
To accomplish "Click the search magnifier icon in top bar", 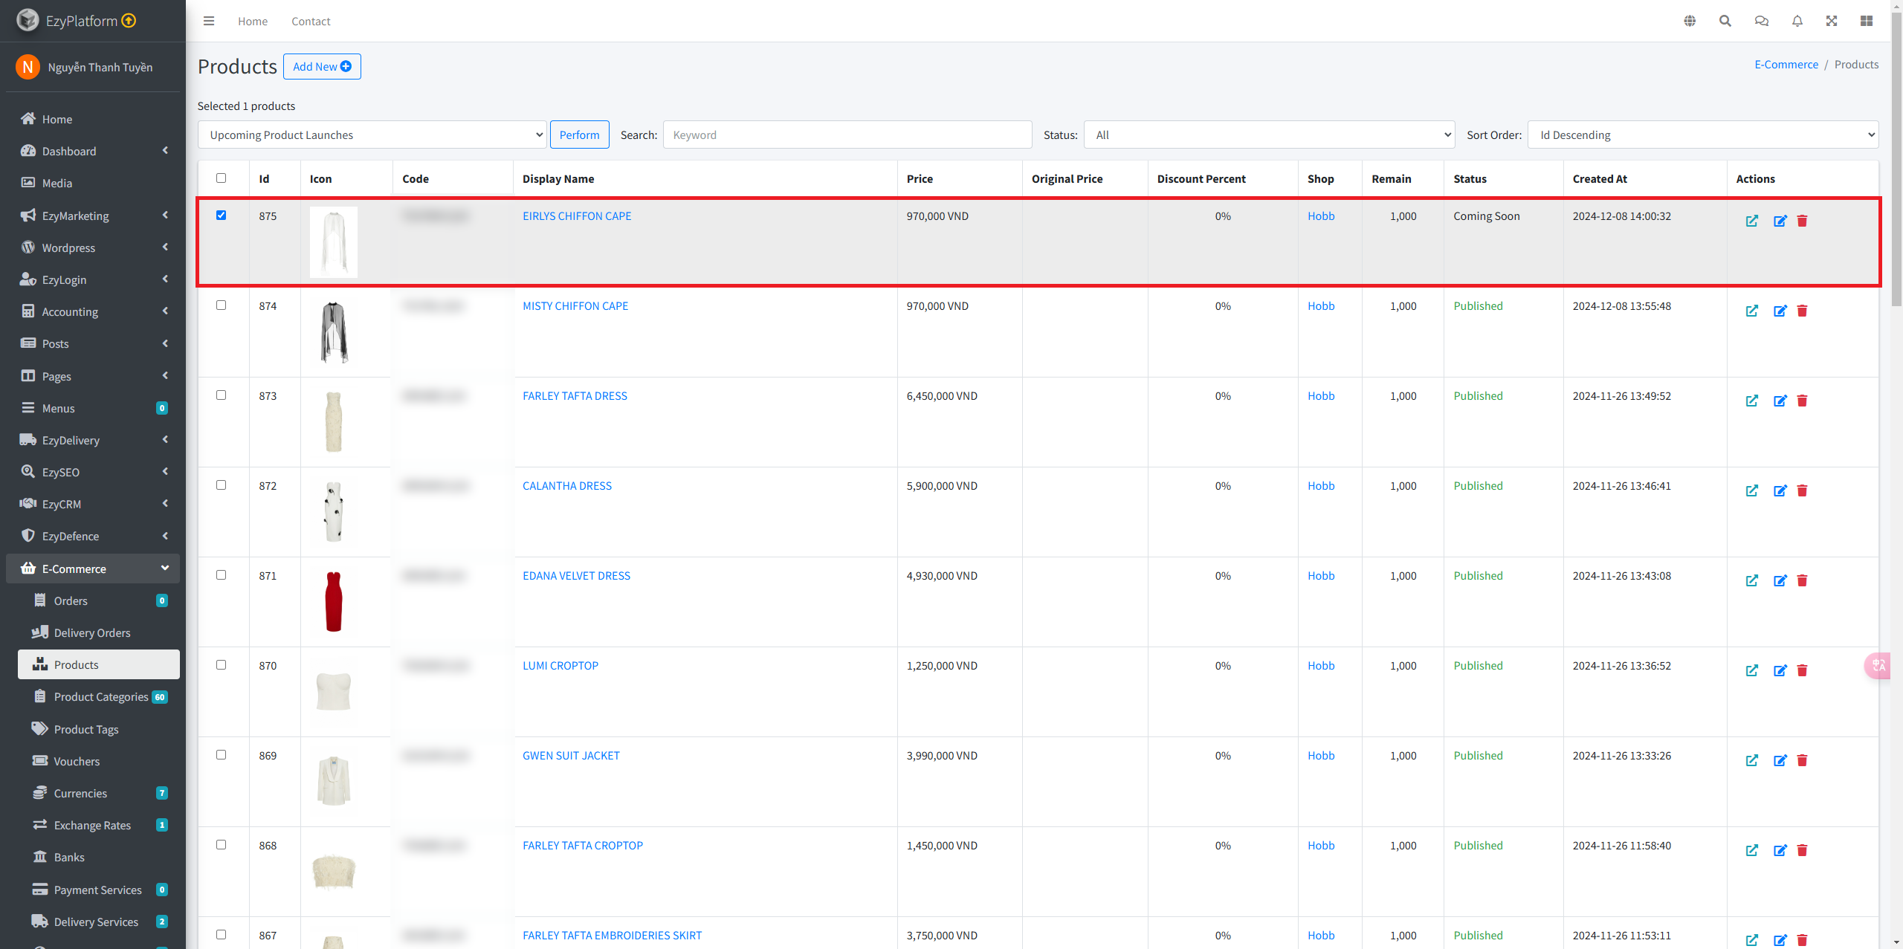I will click(1725, 21).
